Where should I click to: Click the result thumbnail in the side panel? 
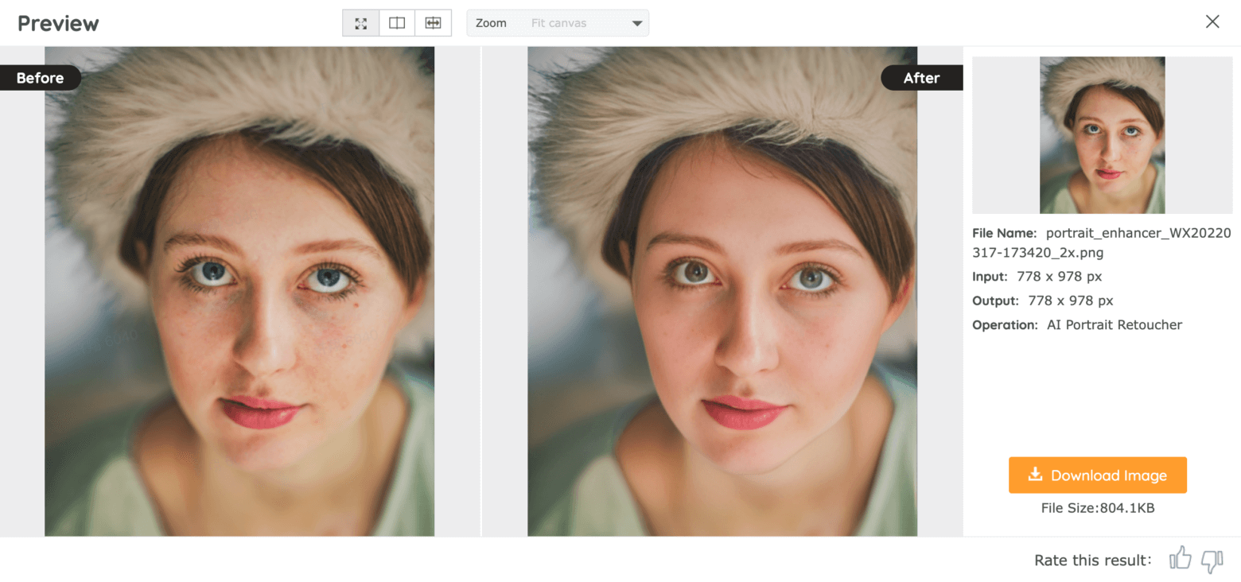pyautogui.click(x=1102, y=134)
